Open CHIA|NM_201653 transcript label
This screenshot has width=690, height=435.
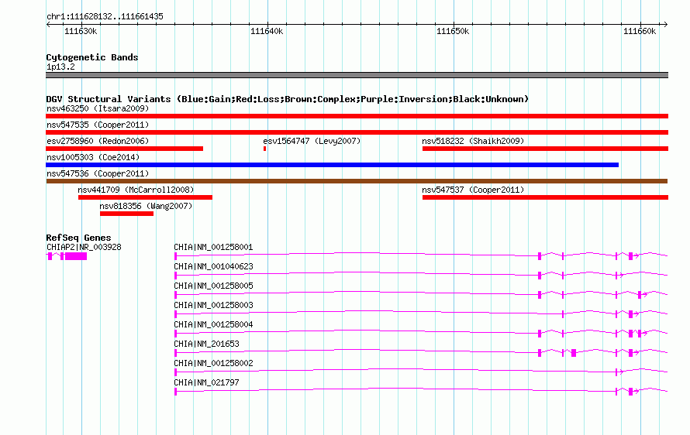pos(206,344)
